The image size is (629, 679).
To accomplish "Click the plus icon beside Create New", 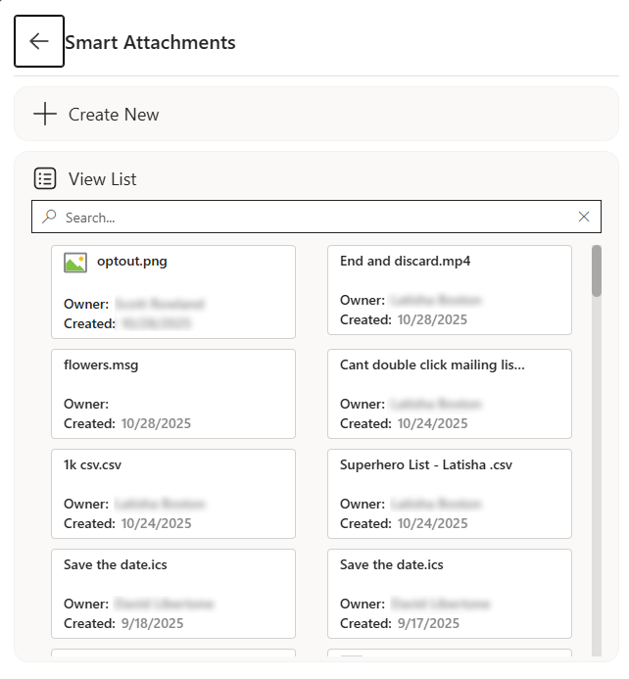I will coord(45,115).
